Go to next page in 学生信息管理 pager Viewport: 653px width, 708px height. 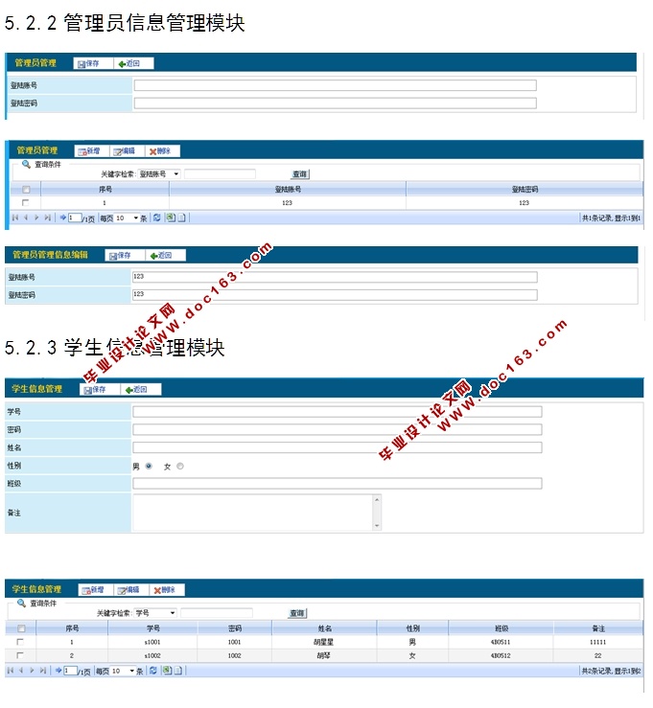point(32,671)
